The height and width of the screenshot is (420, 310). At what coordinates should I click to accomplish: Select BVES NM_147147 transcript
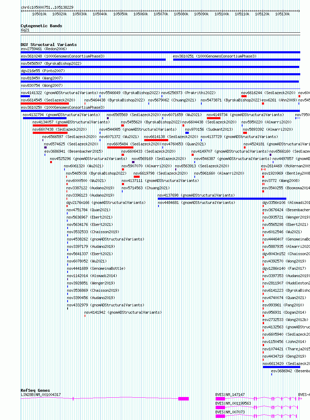[x=230, y=395]
